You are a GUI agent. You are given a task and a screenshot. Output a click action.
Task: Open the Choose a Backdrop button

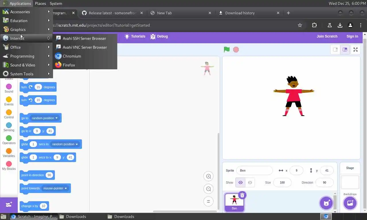(x=350, y=203)
